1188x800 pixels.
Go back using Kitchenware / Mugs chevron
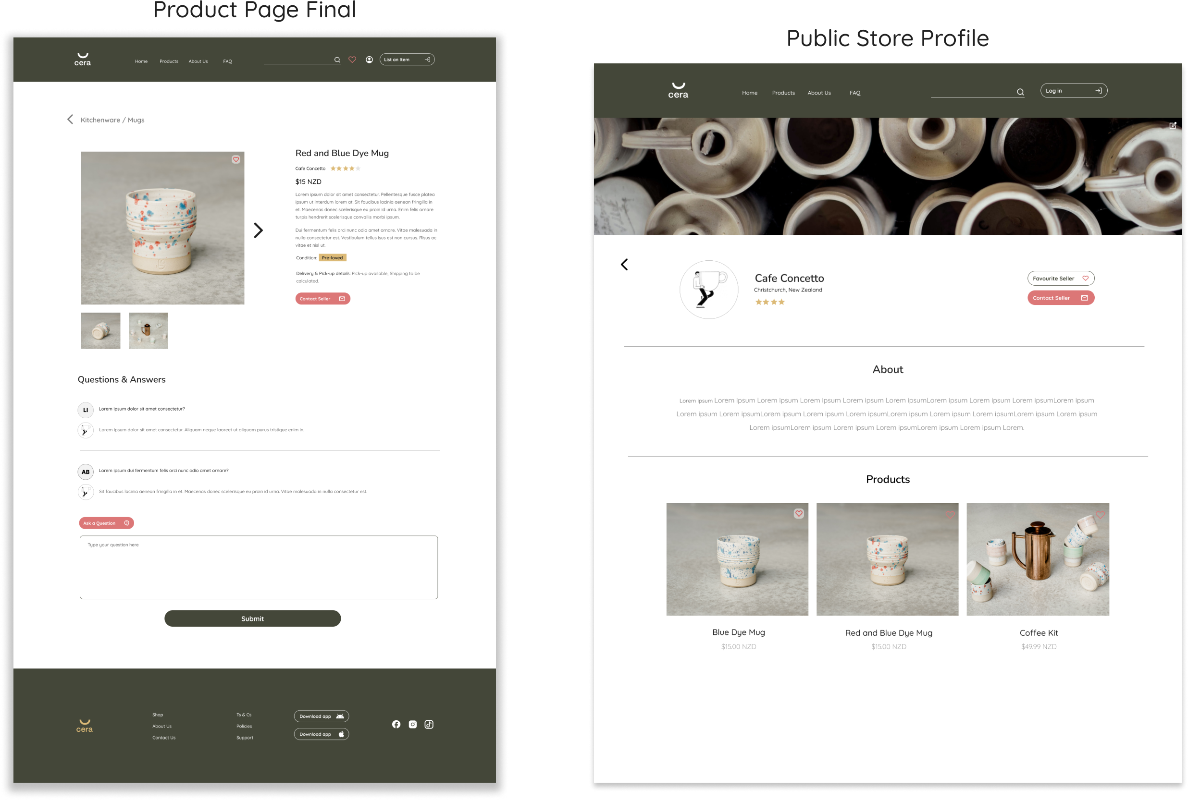click(x=71, y=120)
